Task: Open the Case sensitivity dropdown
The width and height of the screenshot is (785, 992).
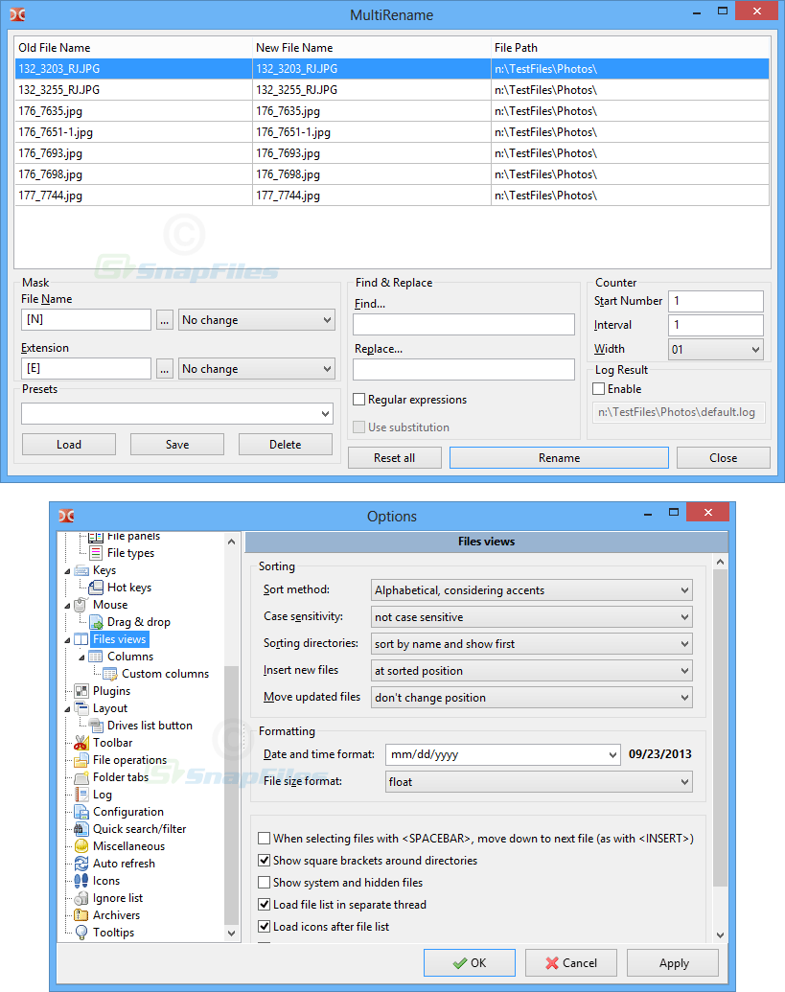Action: 531,617
